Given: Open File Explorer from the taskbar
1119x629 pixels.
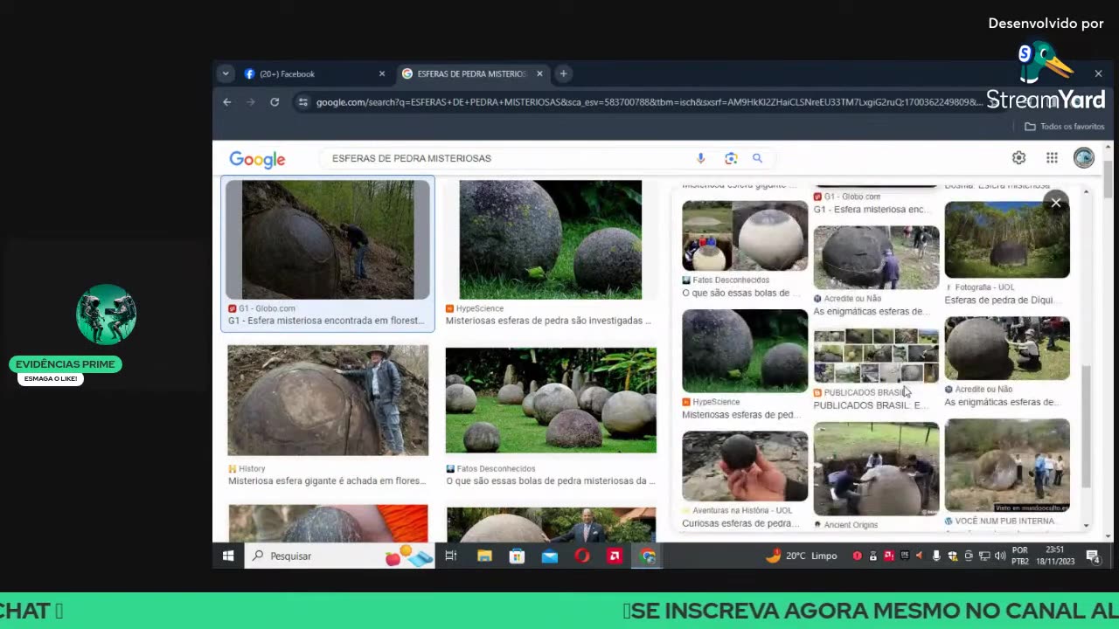Looking at the screenshot, I should point(484,556).
